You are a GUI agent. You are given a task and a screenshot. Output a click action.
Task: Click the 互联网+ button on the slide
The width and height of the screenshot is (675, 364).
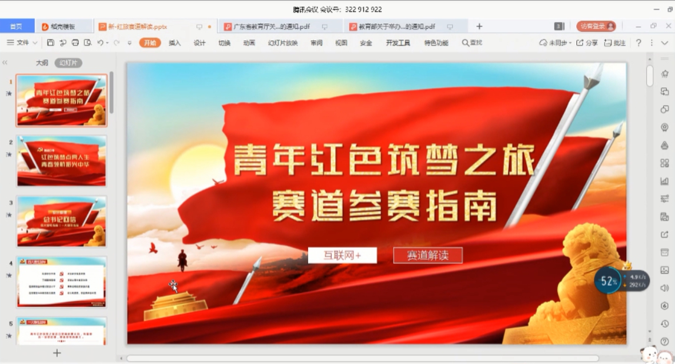click(342, 255)
